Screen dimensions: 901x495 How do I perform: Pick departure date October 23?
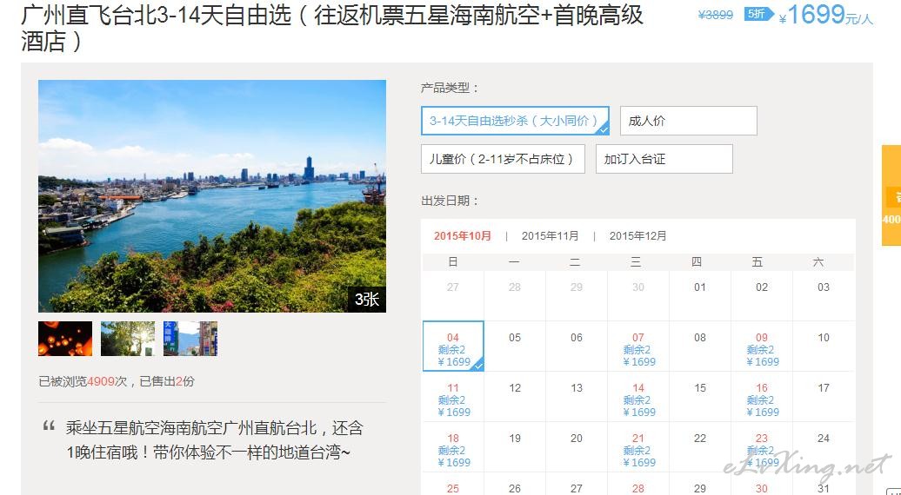pyautogui.click(x=762, y=447)
